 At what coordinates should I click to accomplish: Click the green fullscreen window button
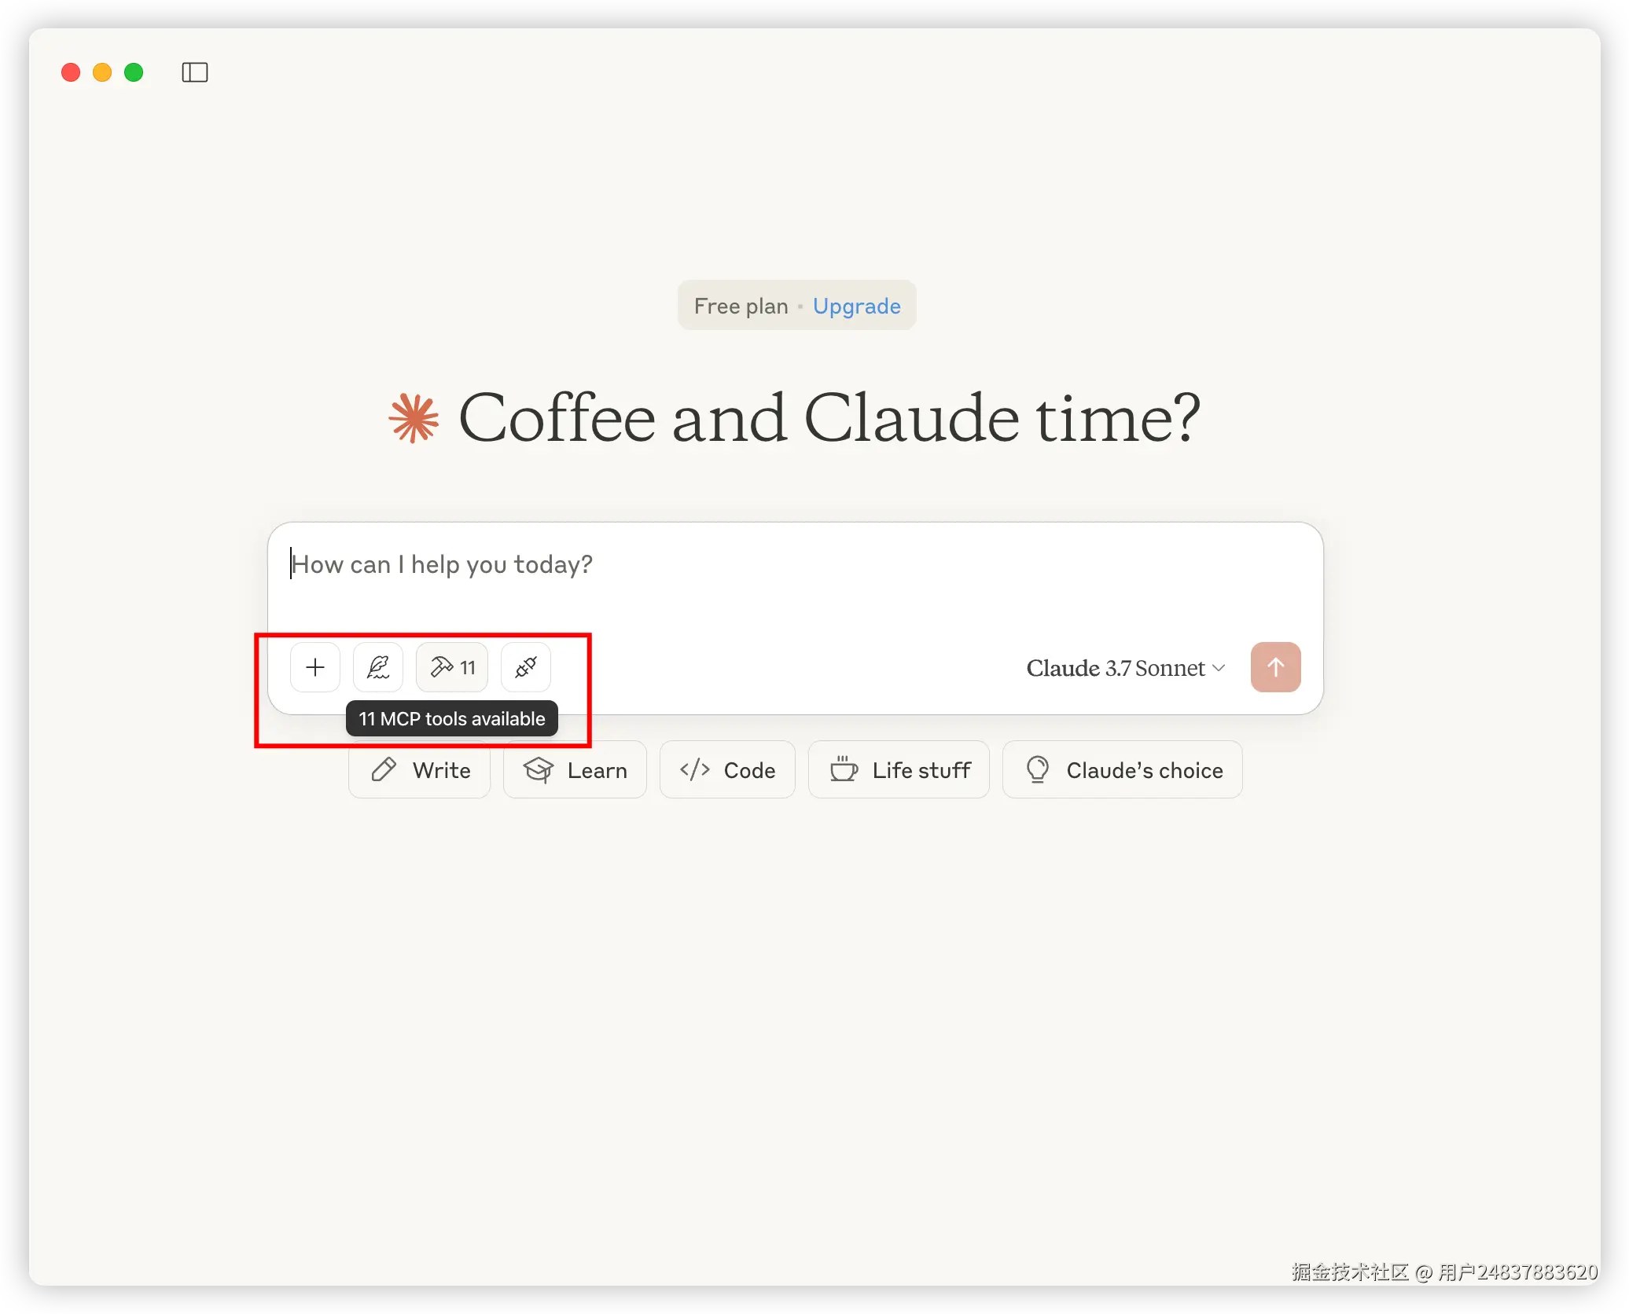point(134,72)
